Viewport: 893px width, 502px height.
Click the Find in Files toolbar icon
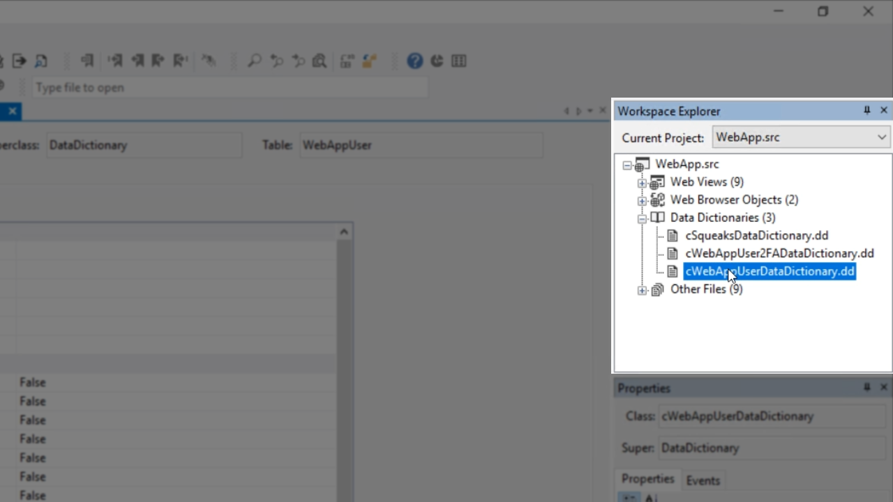coord(320,61)
